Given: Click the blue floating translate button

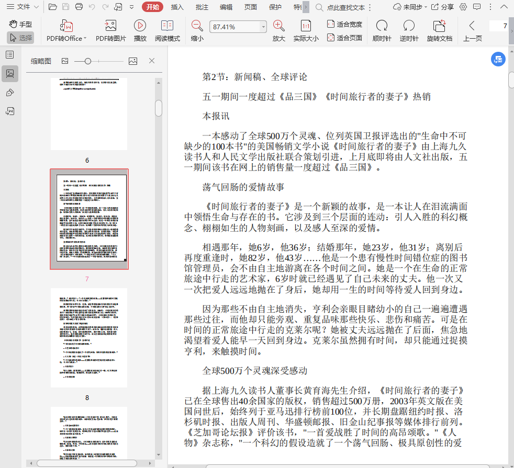Looking at the screenshot, I should 498,59.
